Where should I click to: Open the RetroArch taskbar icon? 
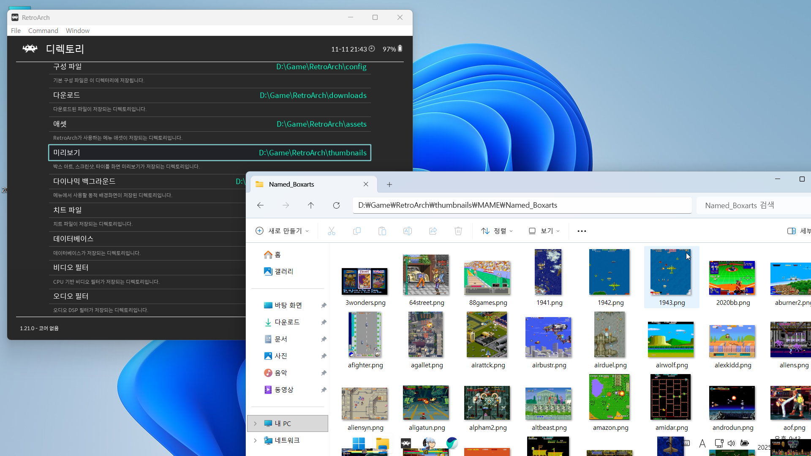(x=405, y=443)
